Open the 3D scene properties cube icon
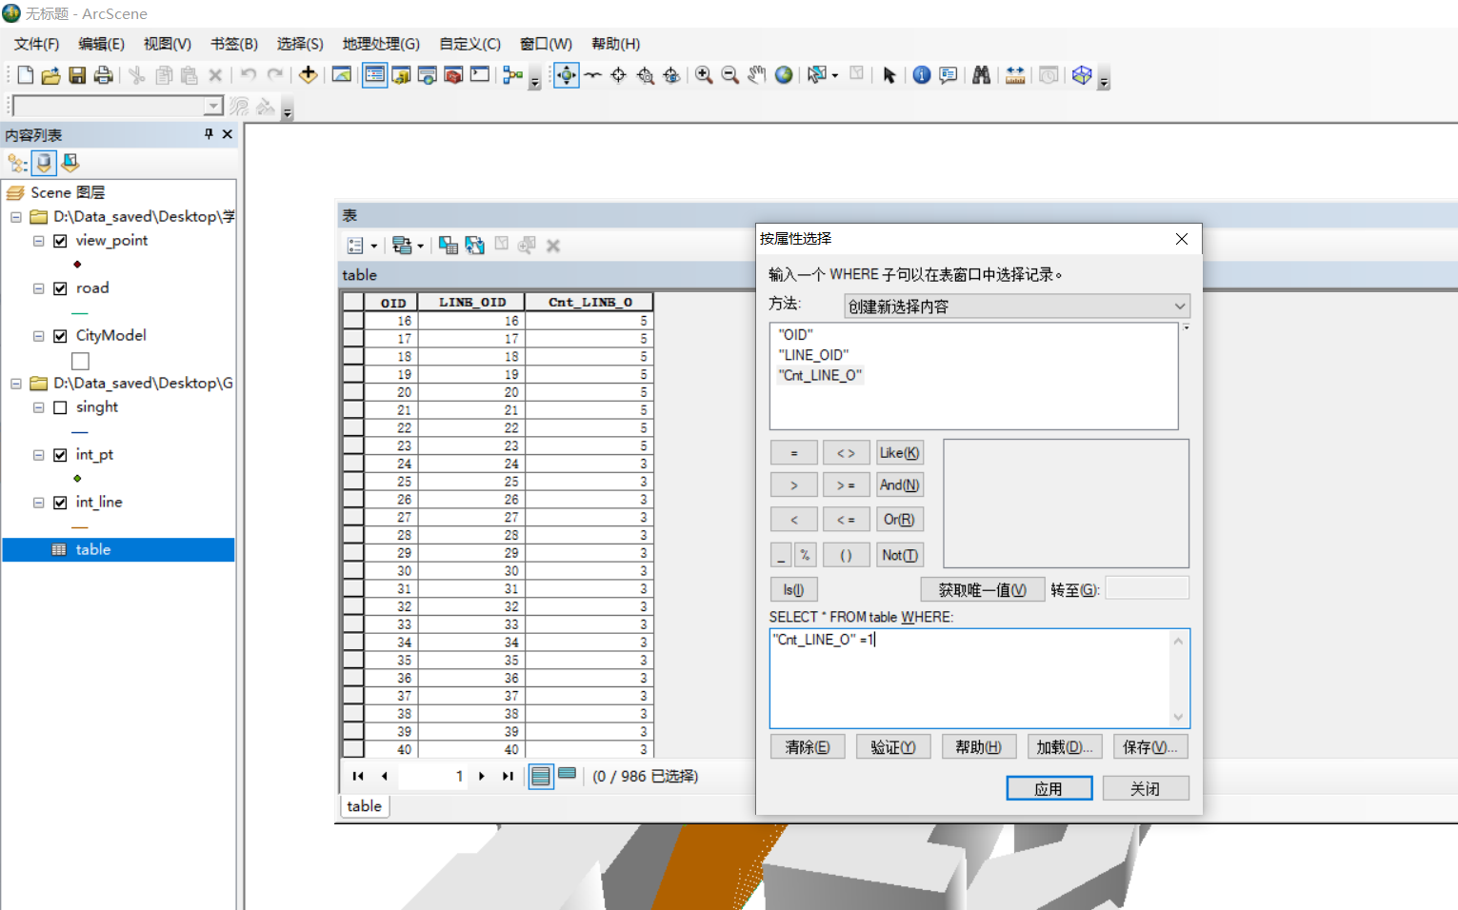This screenshot has width=1458, height=910. coord(1082,75)
